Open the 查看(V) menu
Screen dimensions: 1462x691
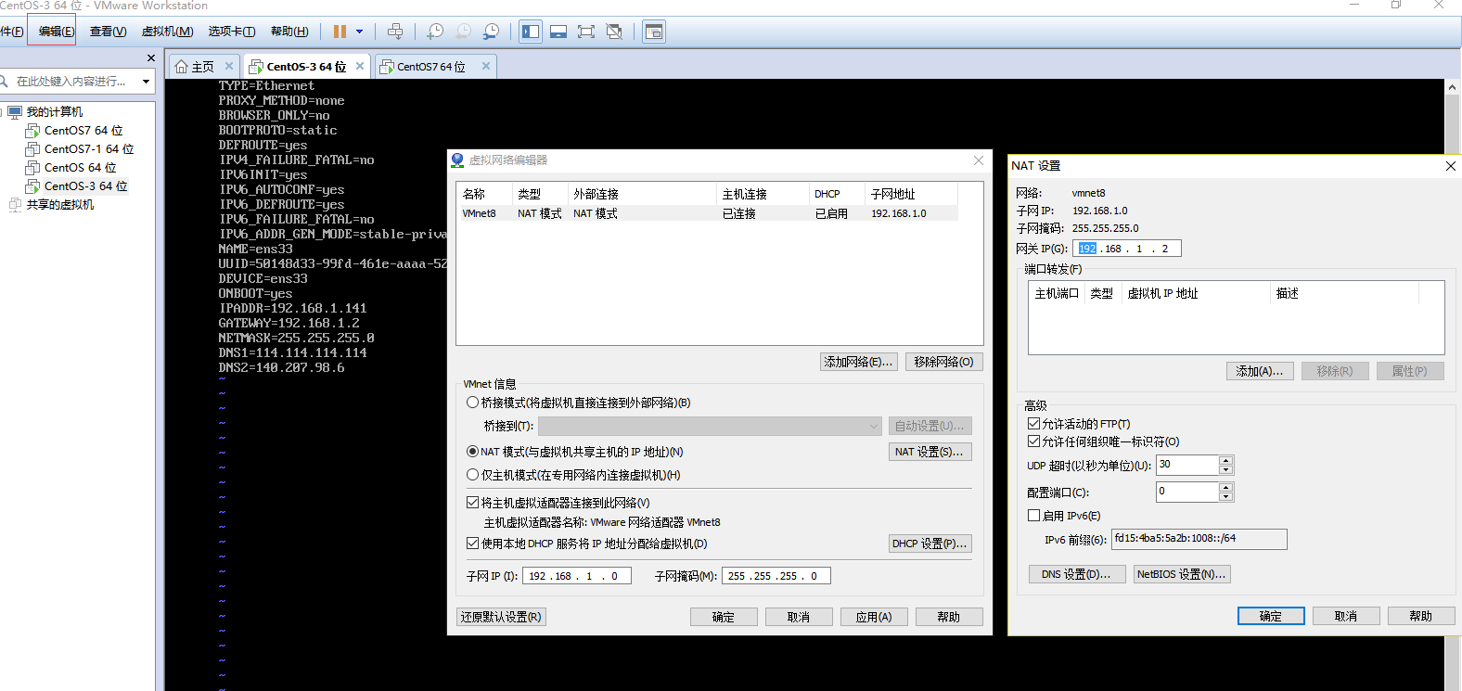[108, 32]
